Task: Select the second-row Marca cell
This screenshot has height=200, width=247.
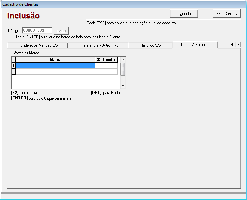Action: [x=55, y=71]
